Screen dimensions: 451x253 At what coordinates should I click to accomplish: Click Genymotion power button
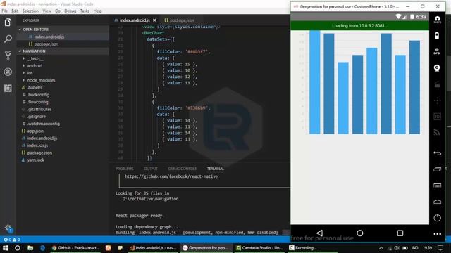pos(437,218)
